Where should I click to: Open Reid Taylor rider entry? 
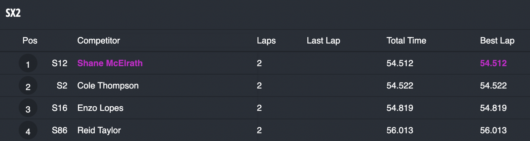pyautogui.click(x=99, y=130)
